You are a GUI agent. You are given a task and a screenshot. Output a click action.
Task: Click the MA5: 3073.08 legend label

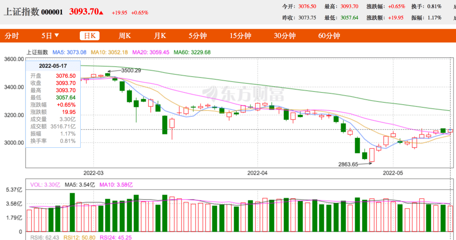[69, 53]
